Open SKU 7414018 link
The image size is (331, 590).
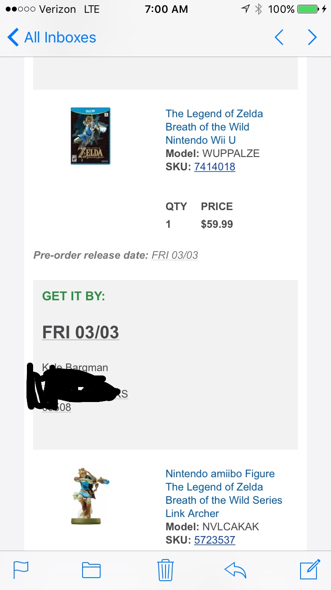coord(214,167)
